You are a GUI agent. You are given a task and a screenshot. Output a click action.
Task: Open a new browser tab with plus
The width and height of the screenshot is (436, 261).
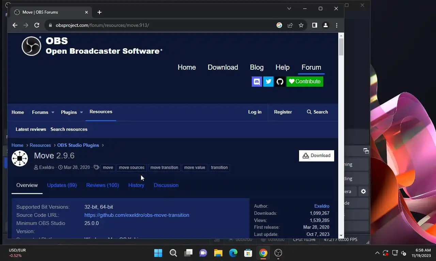(99, 12)
